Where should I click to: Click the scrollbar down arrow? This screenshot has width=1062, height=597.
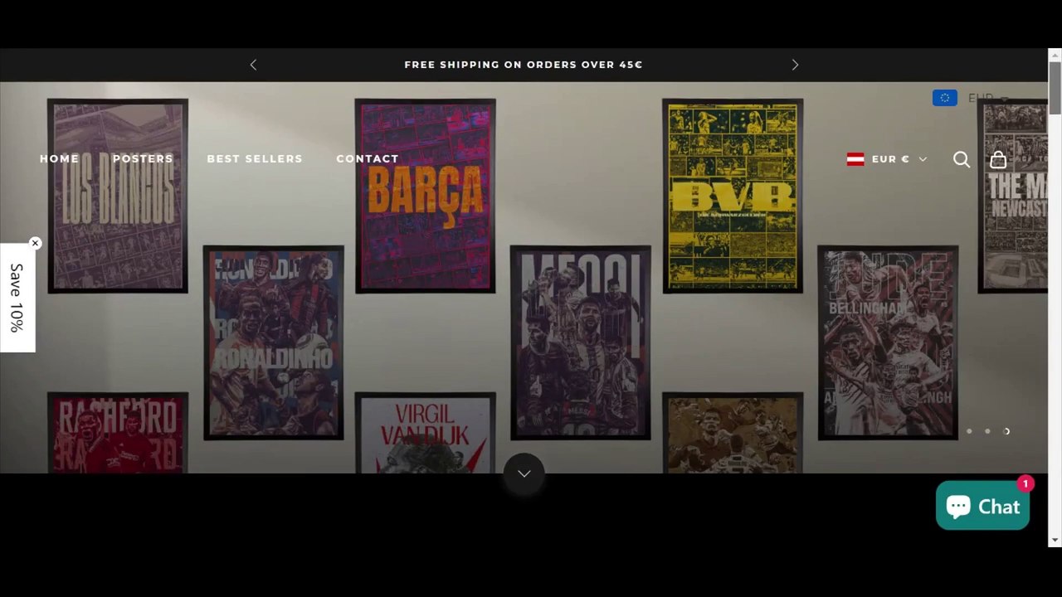click(x=1055, y=540)
